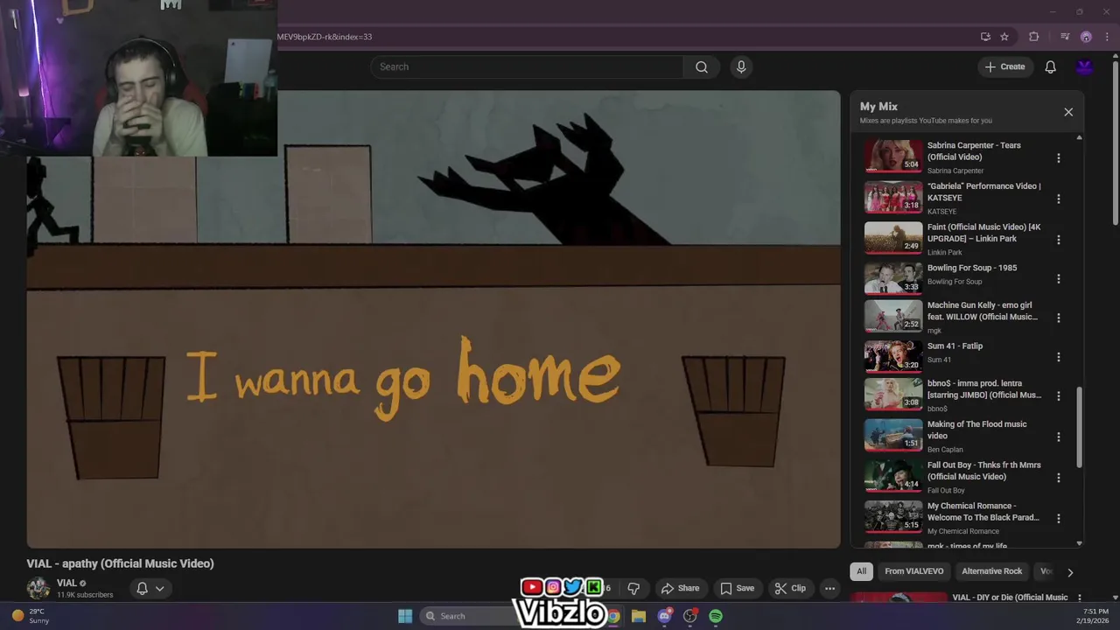The height and width of the screenshot is (630, 1120).
Task: Open options for "Gabriela" Performance Video
Action: [1058, 199]
